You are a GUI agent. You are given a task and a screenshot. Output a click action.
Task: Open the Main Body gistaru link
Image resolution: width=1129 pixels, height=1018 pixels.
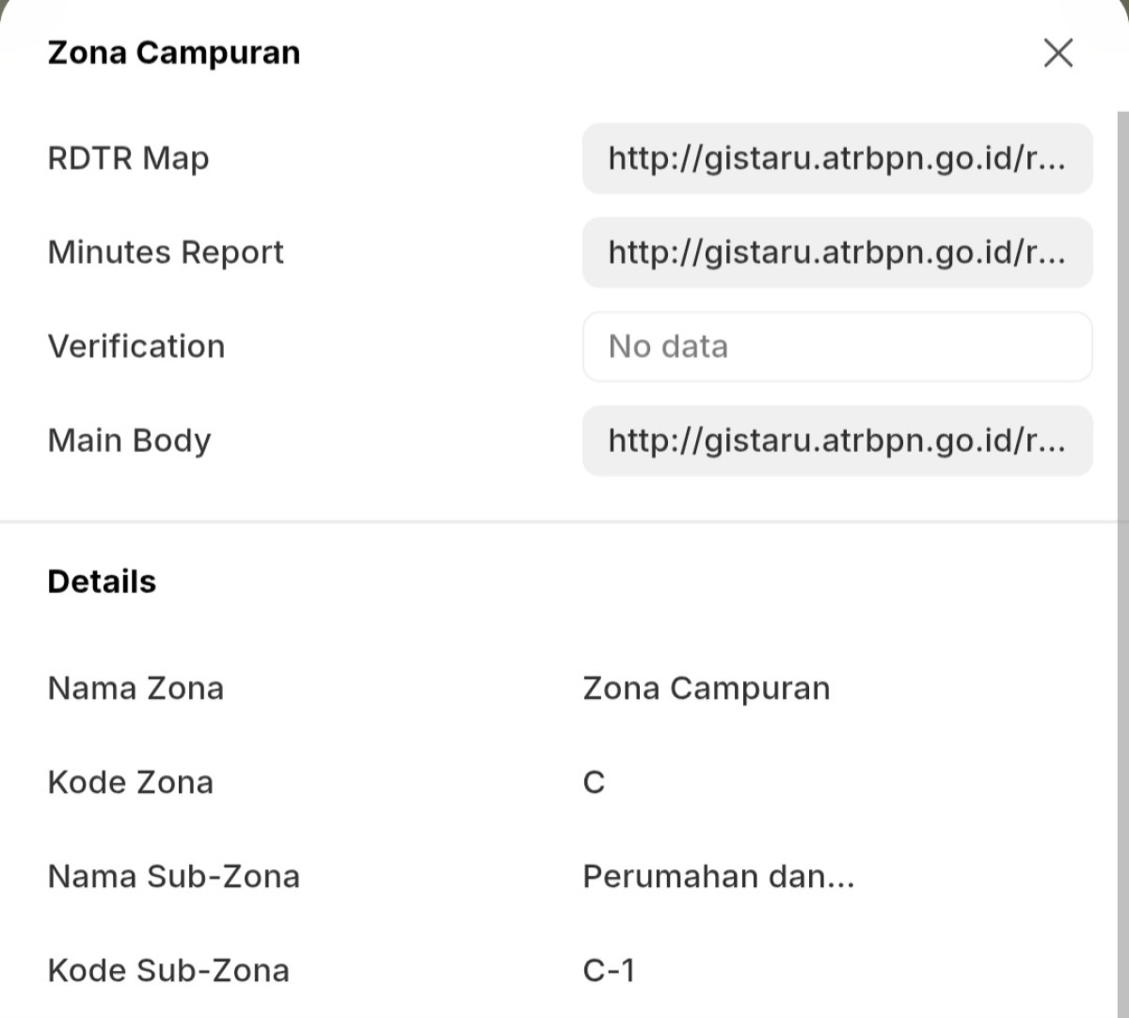pyautogui.click(x=837, y=440)
